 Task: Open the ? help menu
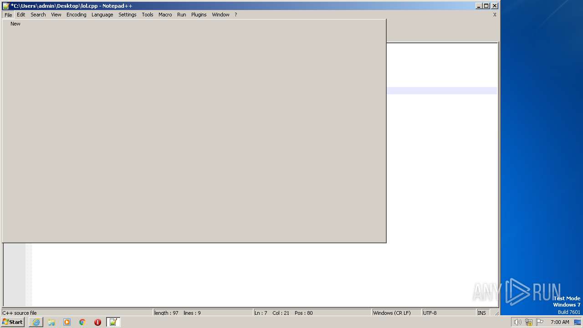coord(236,15)
